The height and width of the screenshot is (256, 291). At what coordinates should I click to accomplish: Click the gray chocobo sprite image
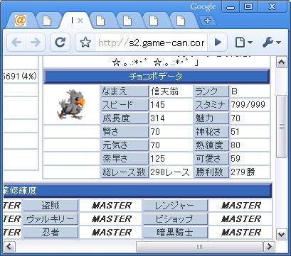pos(71,104)
